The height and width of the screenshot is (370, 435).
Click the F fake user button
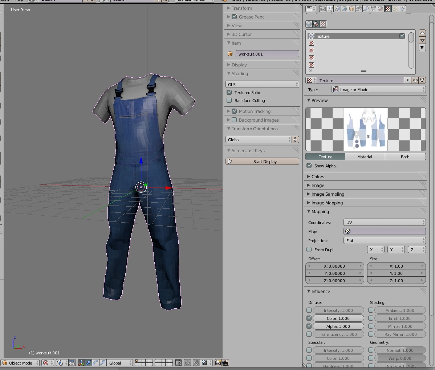407,81
